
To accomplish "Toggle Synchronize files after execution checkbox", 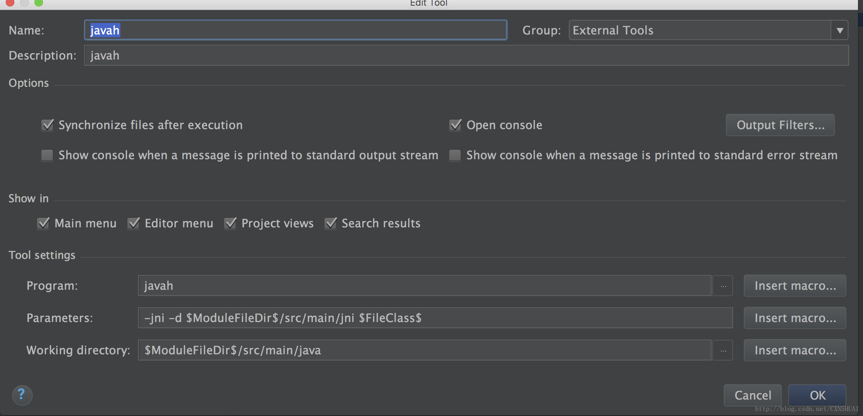I will [47, 124].
